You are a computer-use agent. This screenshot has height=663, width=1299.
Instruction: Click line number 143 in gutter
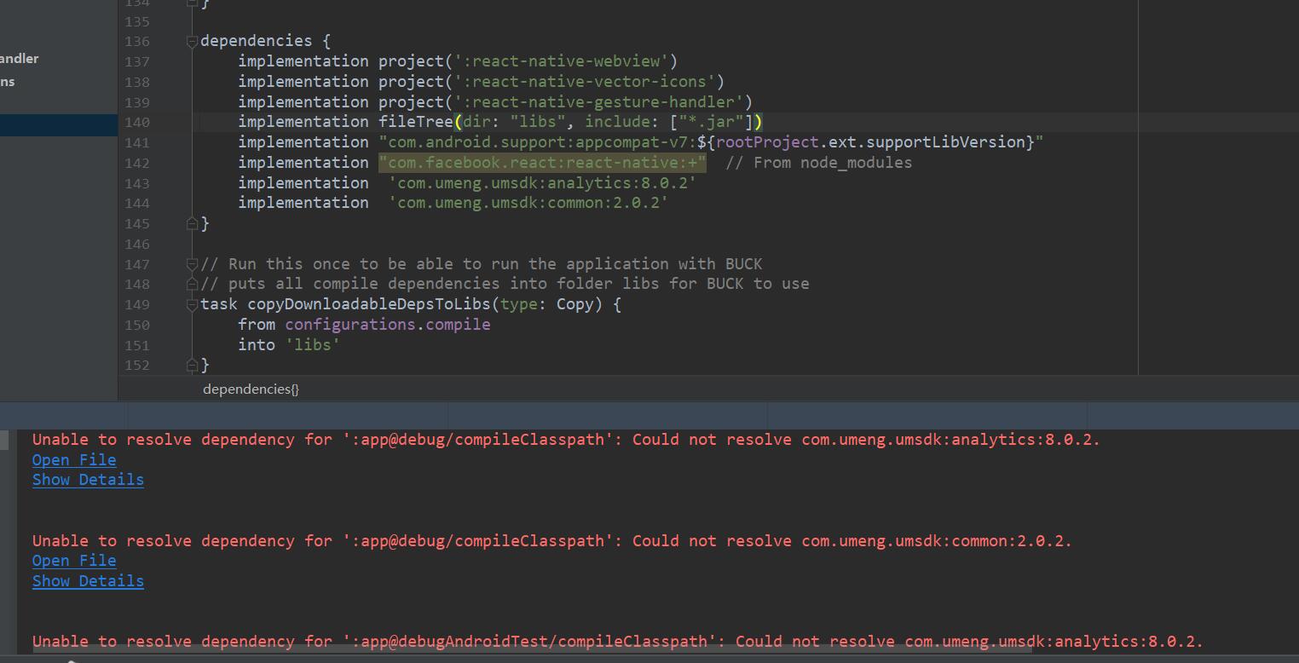[x=136, y=183]
